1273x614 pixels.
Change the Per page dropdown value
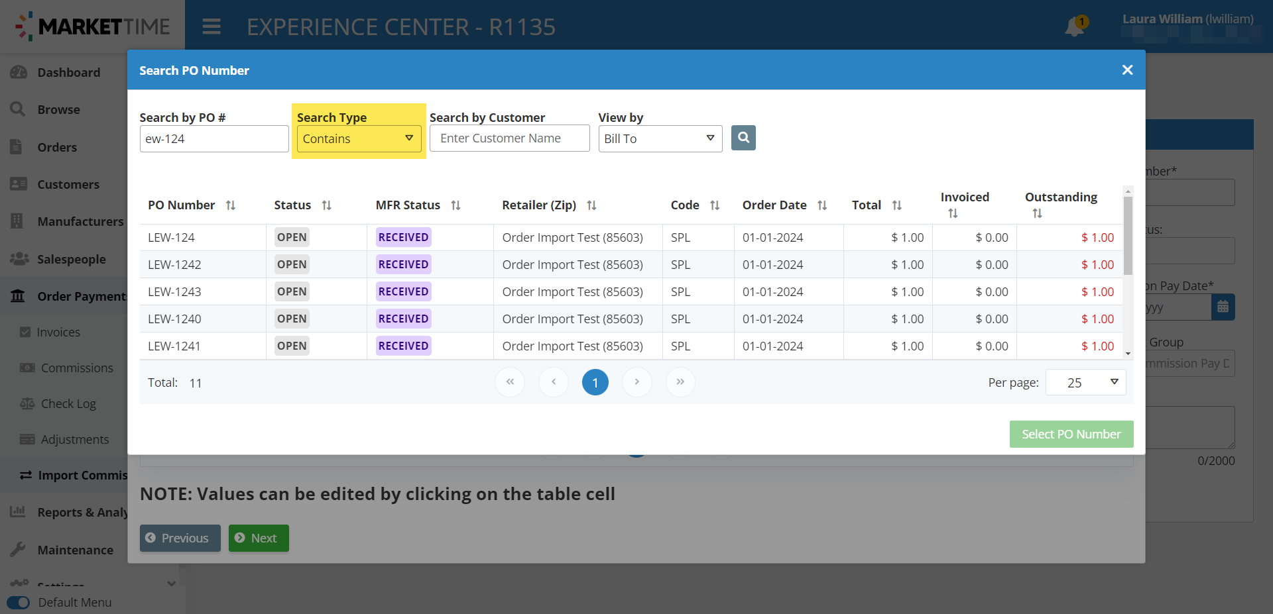1085,383
